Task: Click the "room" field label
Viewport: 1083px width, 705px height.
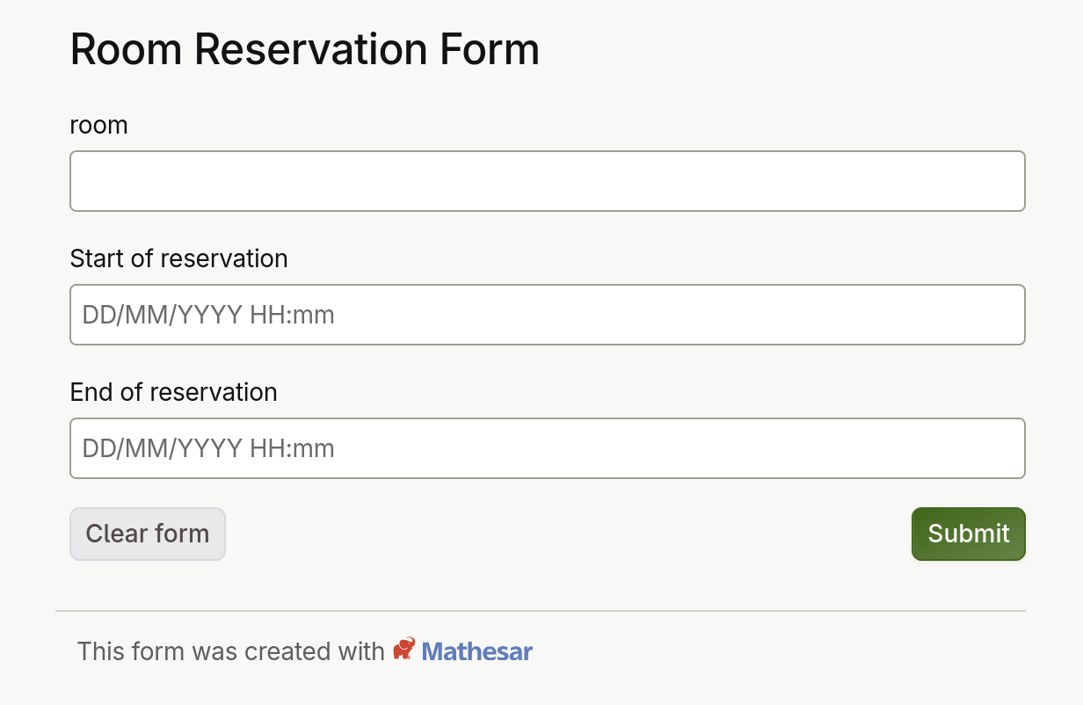Action: 98,126
